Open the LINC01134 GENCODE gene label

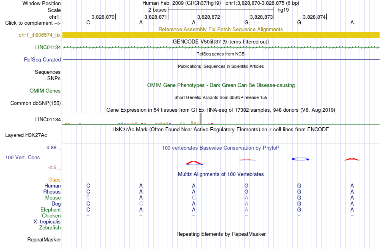[48, 47]
